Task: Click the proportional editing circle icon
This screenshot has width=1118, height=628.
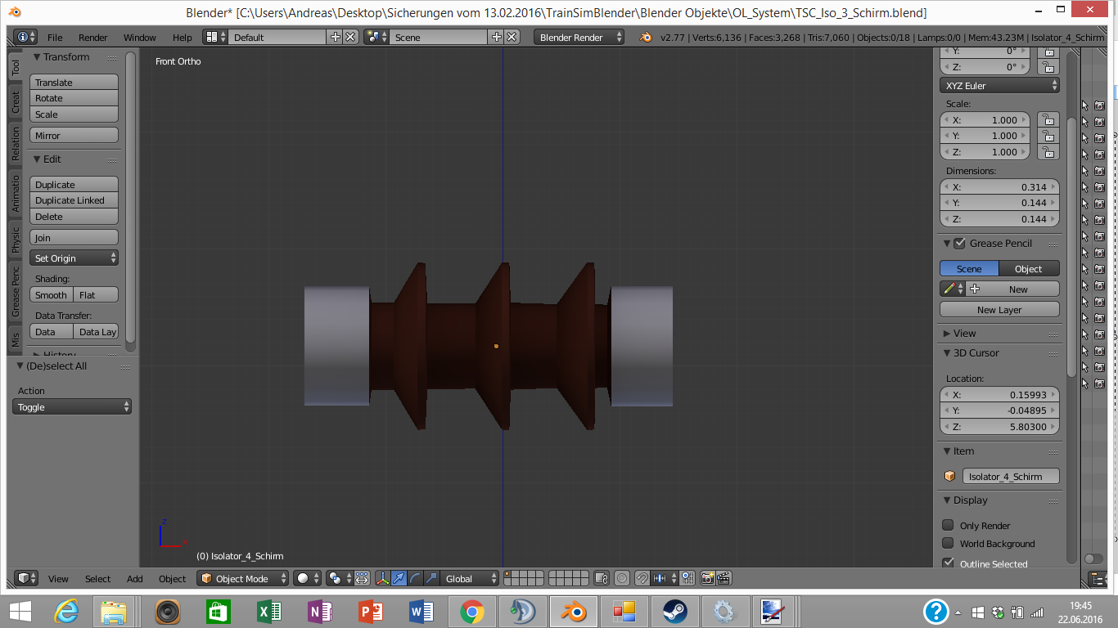Action: [622, 578]
